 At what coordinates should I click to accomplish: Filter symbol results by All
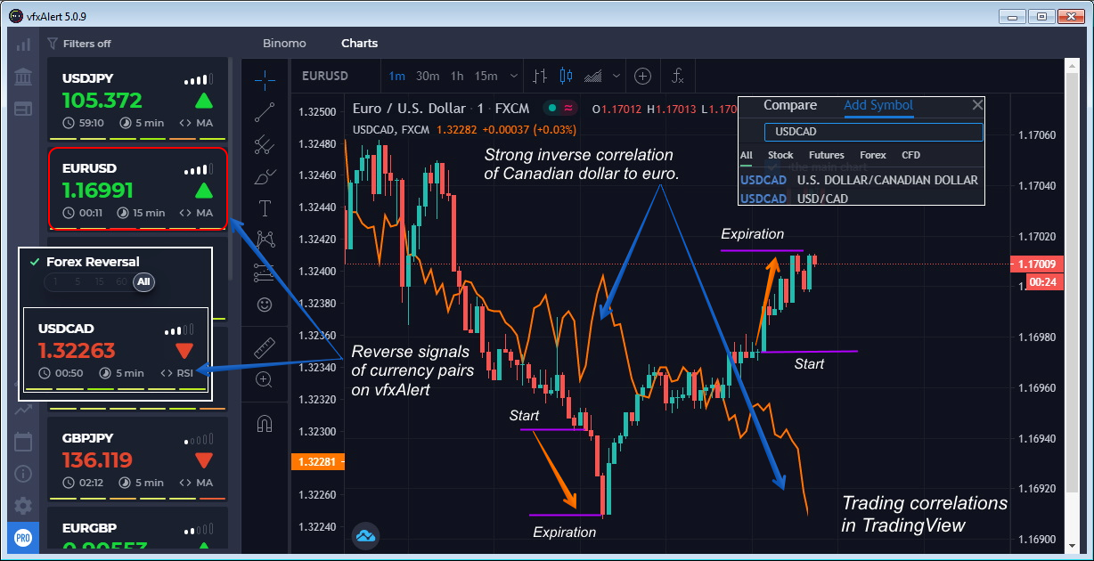pyautogui.click(x=747, y=155)
